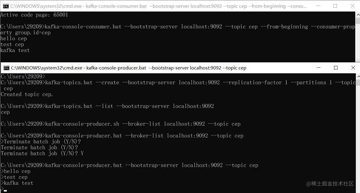The image size is (360, 193).
Task: Minimize the kafka-console-consumer window
Action: coord(318,6)
